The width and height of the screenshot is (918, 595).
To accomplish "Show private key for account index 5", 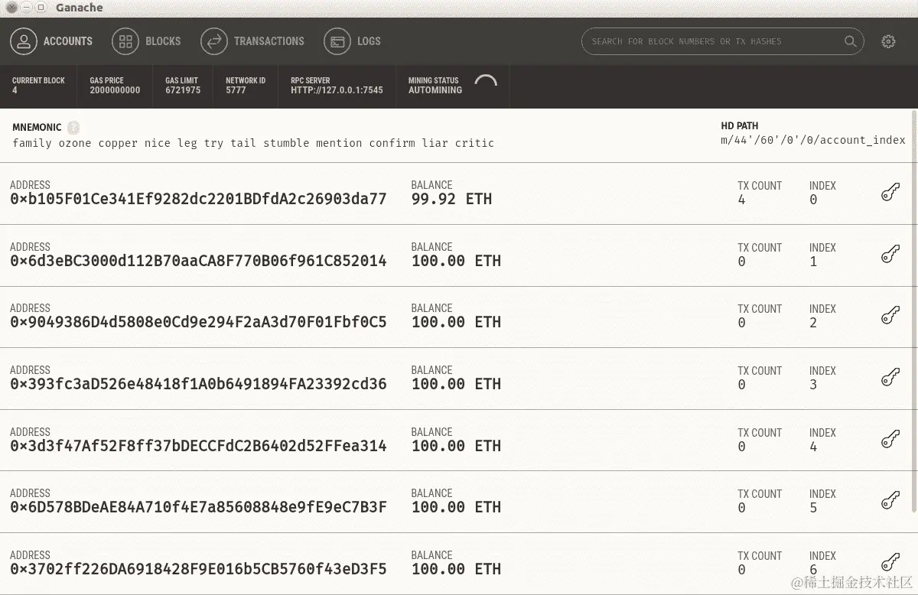I will click(x=890, y=501).
